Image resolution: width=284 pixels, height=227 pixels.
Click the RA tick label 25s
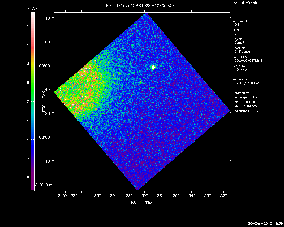pyautogui.click(x=176, y=196)
